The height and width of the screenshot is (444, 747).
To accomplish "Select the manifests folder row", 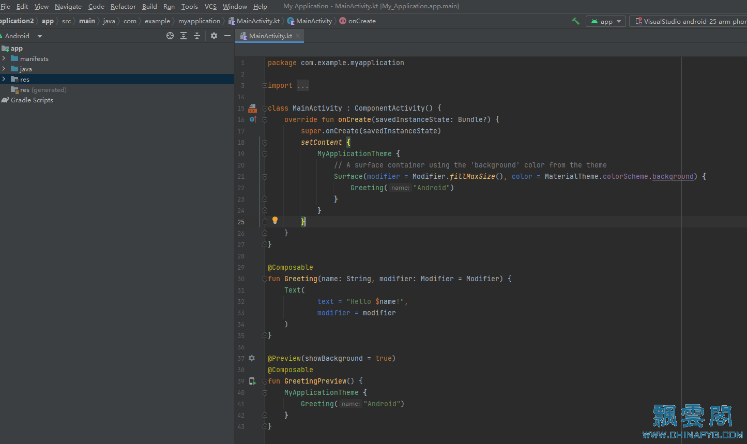I will tap(117, 58).
